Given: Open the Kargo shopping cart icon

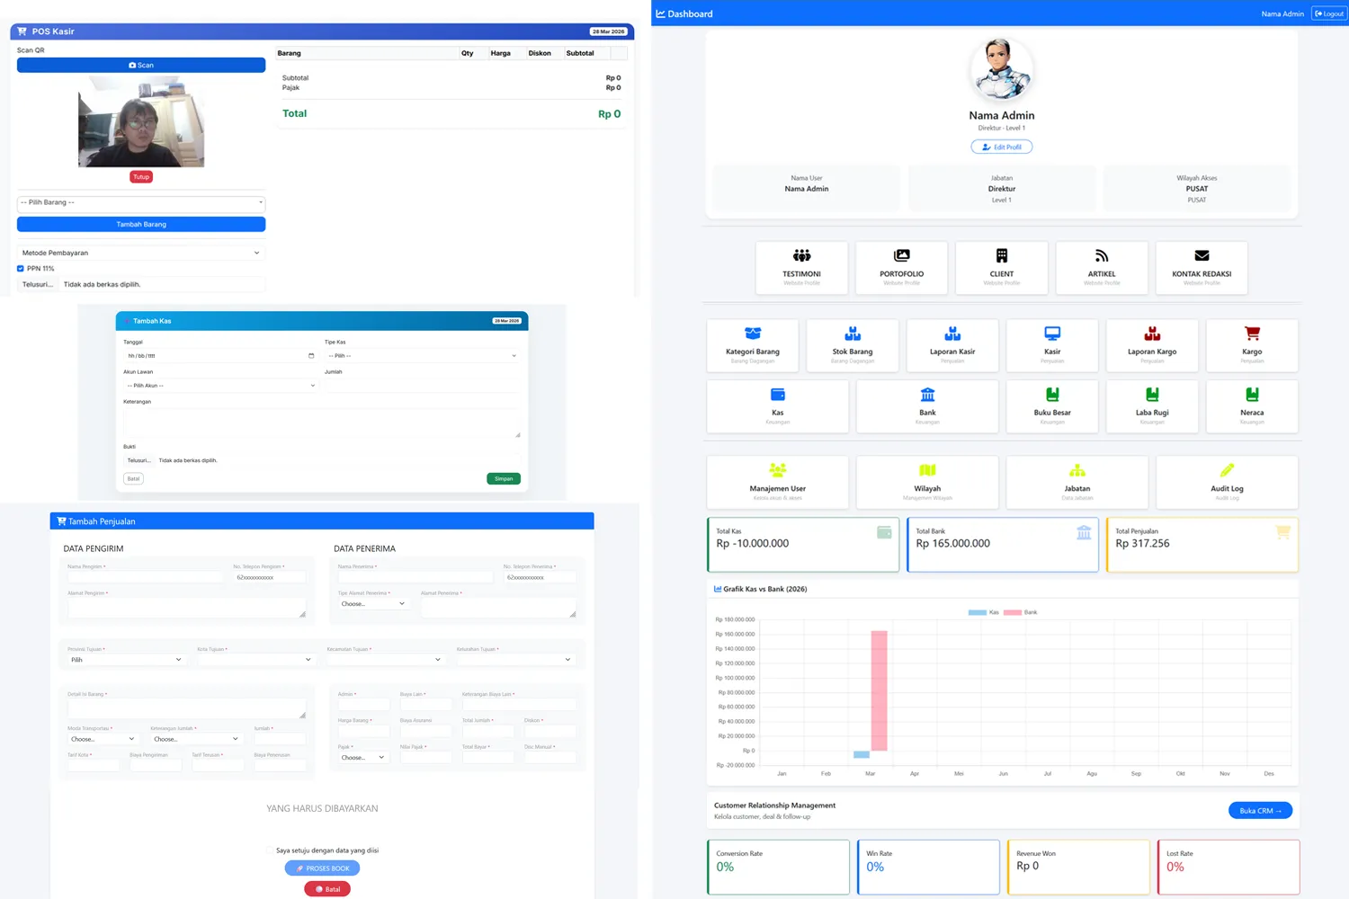Looking at the screenshot, I should coord(1252,334).
